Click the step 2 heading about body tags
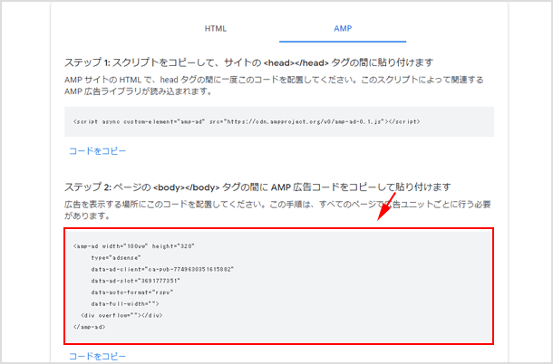 [257, 187]
